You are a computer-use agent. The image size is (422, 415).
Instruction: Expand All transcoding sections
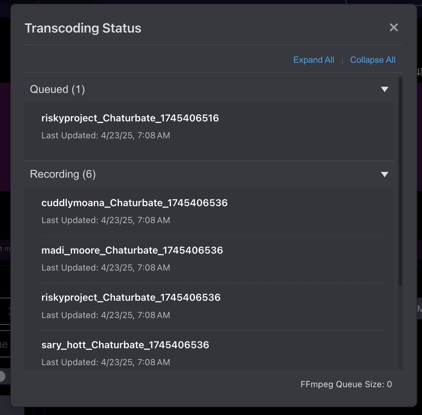(x=313, y=60)
